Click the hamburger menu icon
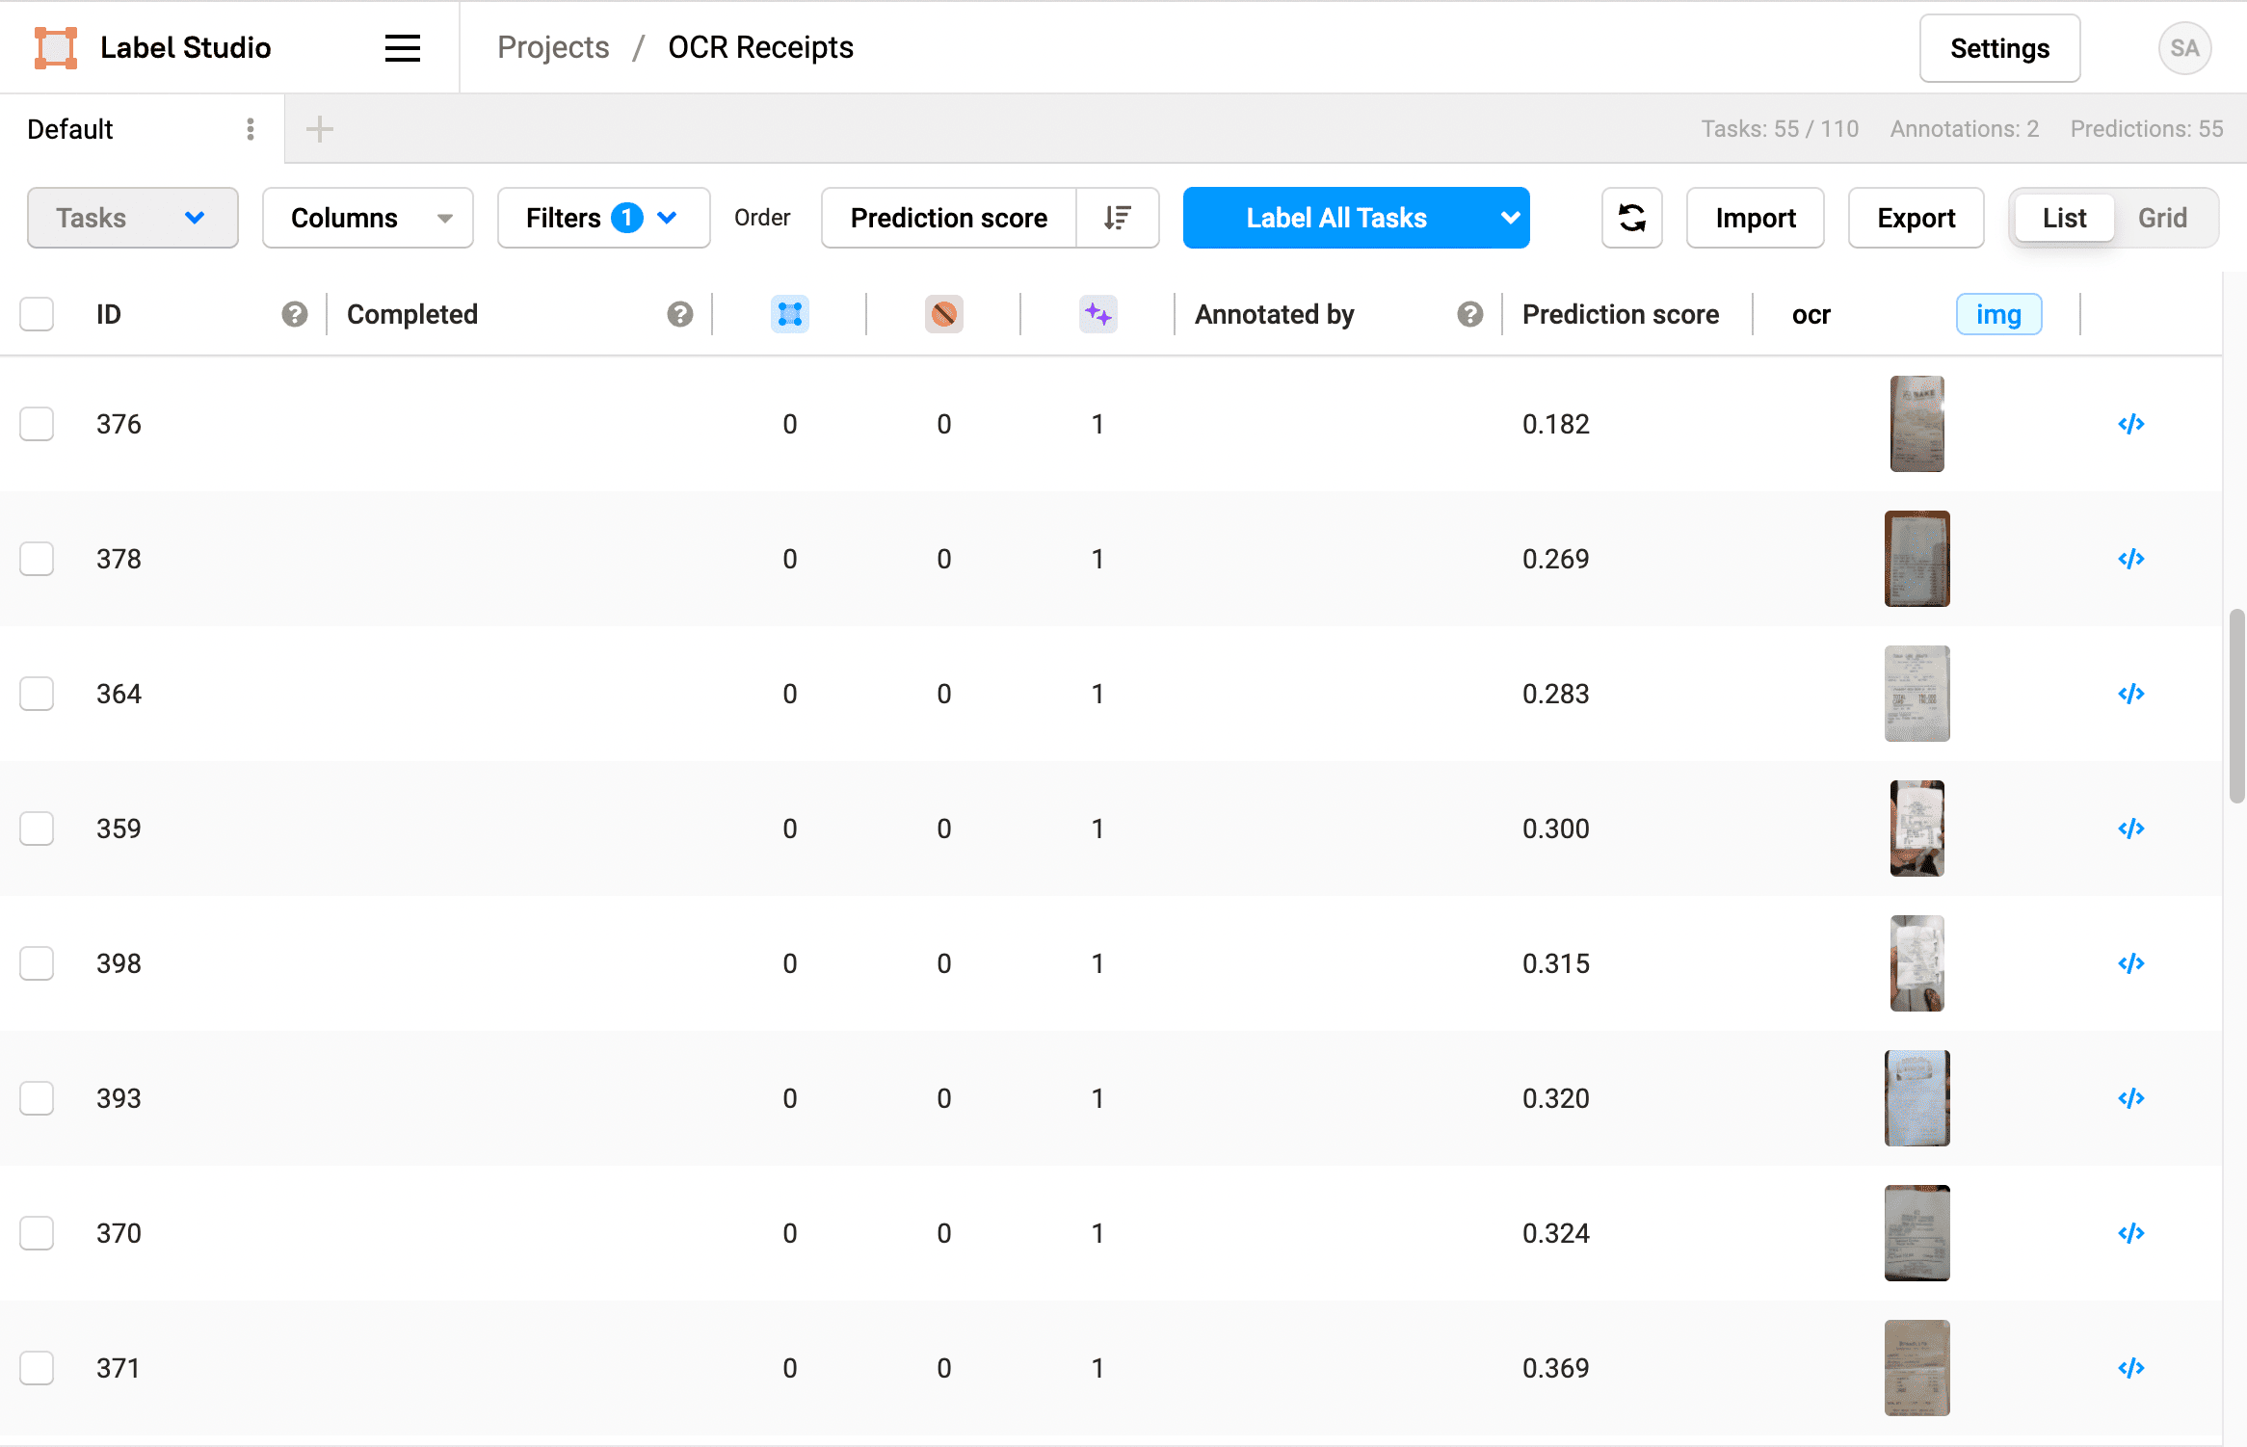 coord(402,47)
